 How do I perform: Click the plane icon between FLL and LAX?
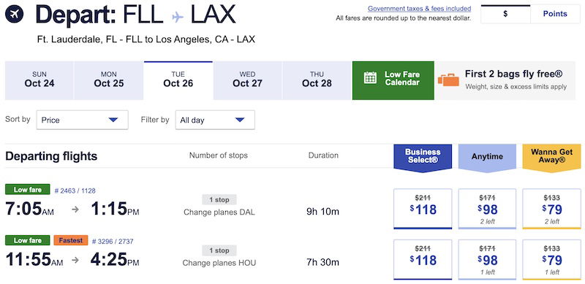pos(177,17)
